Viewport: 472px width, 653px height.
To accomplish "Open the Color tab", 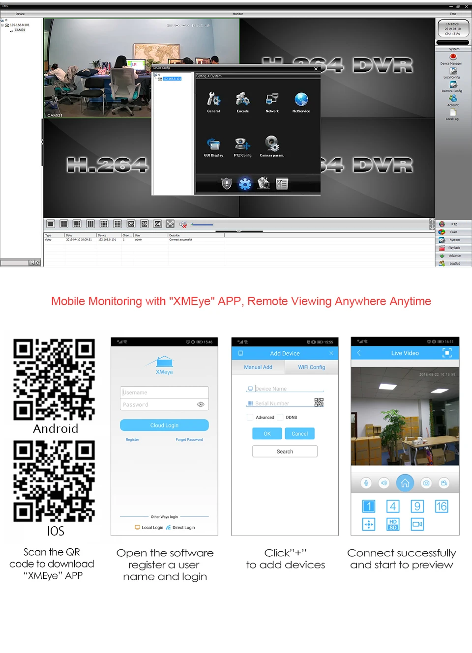I will (453, 232).
